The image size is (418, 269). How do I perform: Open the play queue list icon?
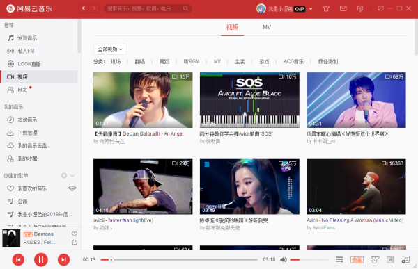point(405,260)
